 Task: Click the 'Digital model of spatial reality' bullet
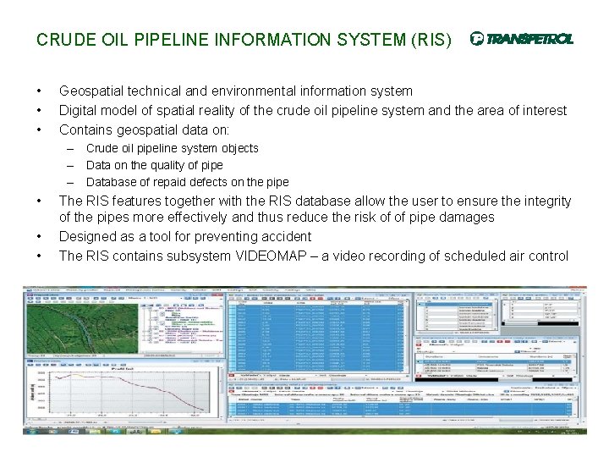[313, 110]
